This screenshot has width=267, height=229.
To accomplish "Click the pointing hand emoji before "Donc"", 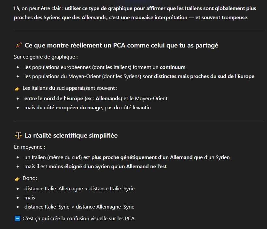I will 18,179.
